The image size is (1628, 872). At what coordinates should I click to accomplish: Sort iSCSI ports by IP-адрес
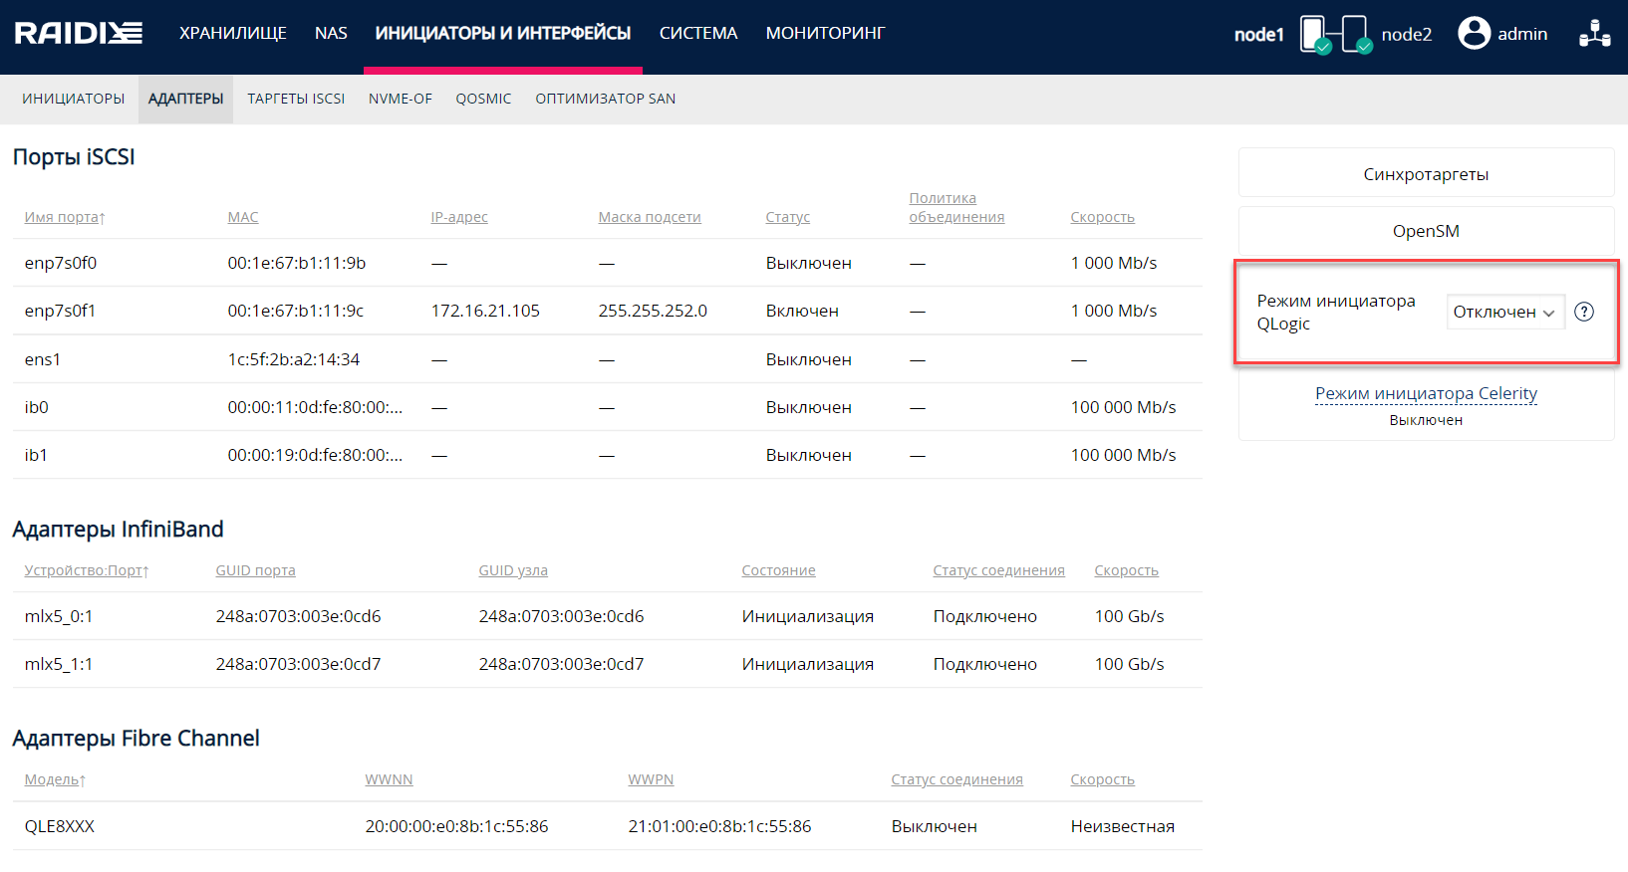pyautogui.click(x=459, y=217)
